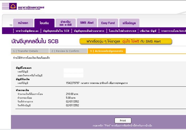Click the บัญชีโอนออก section label
The image size is (186, 130).
[24, 68]
